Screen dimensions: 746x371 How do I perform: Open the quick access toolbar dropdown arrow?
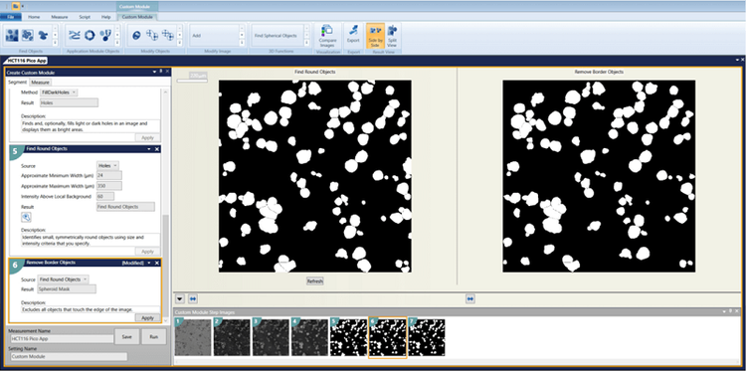(x=23, y=6)
